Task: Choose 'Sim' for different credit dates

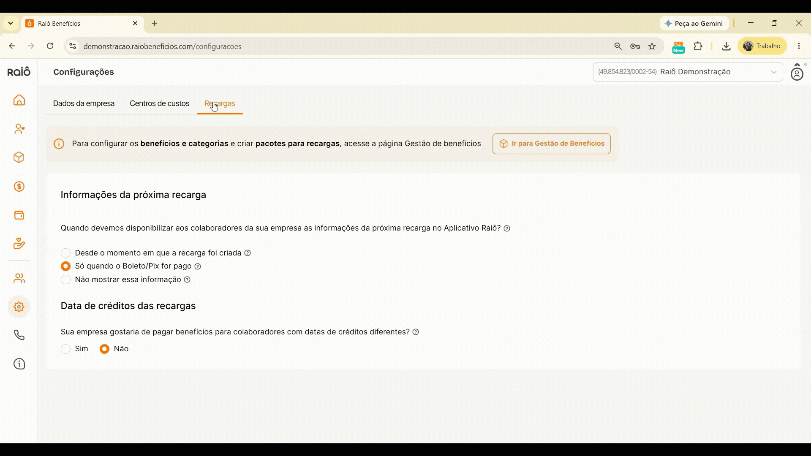Action: pyautogui.click(x=65, y=349)
